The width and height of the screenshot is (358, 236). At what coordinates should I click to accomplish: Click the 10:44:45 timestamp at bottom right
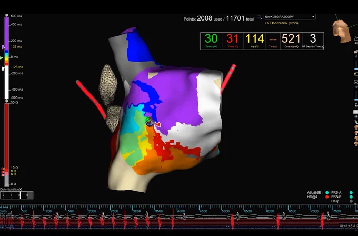point(349,226)
